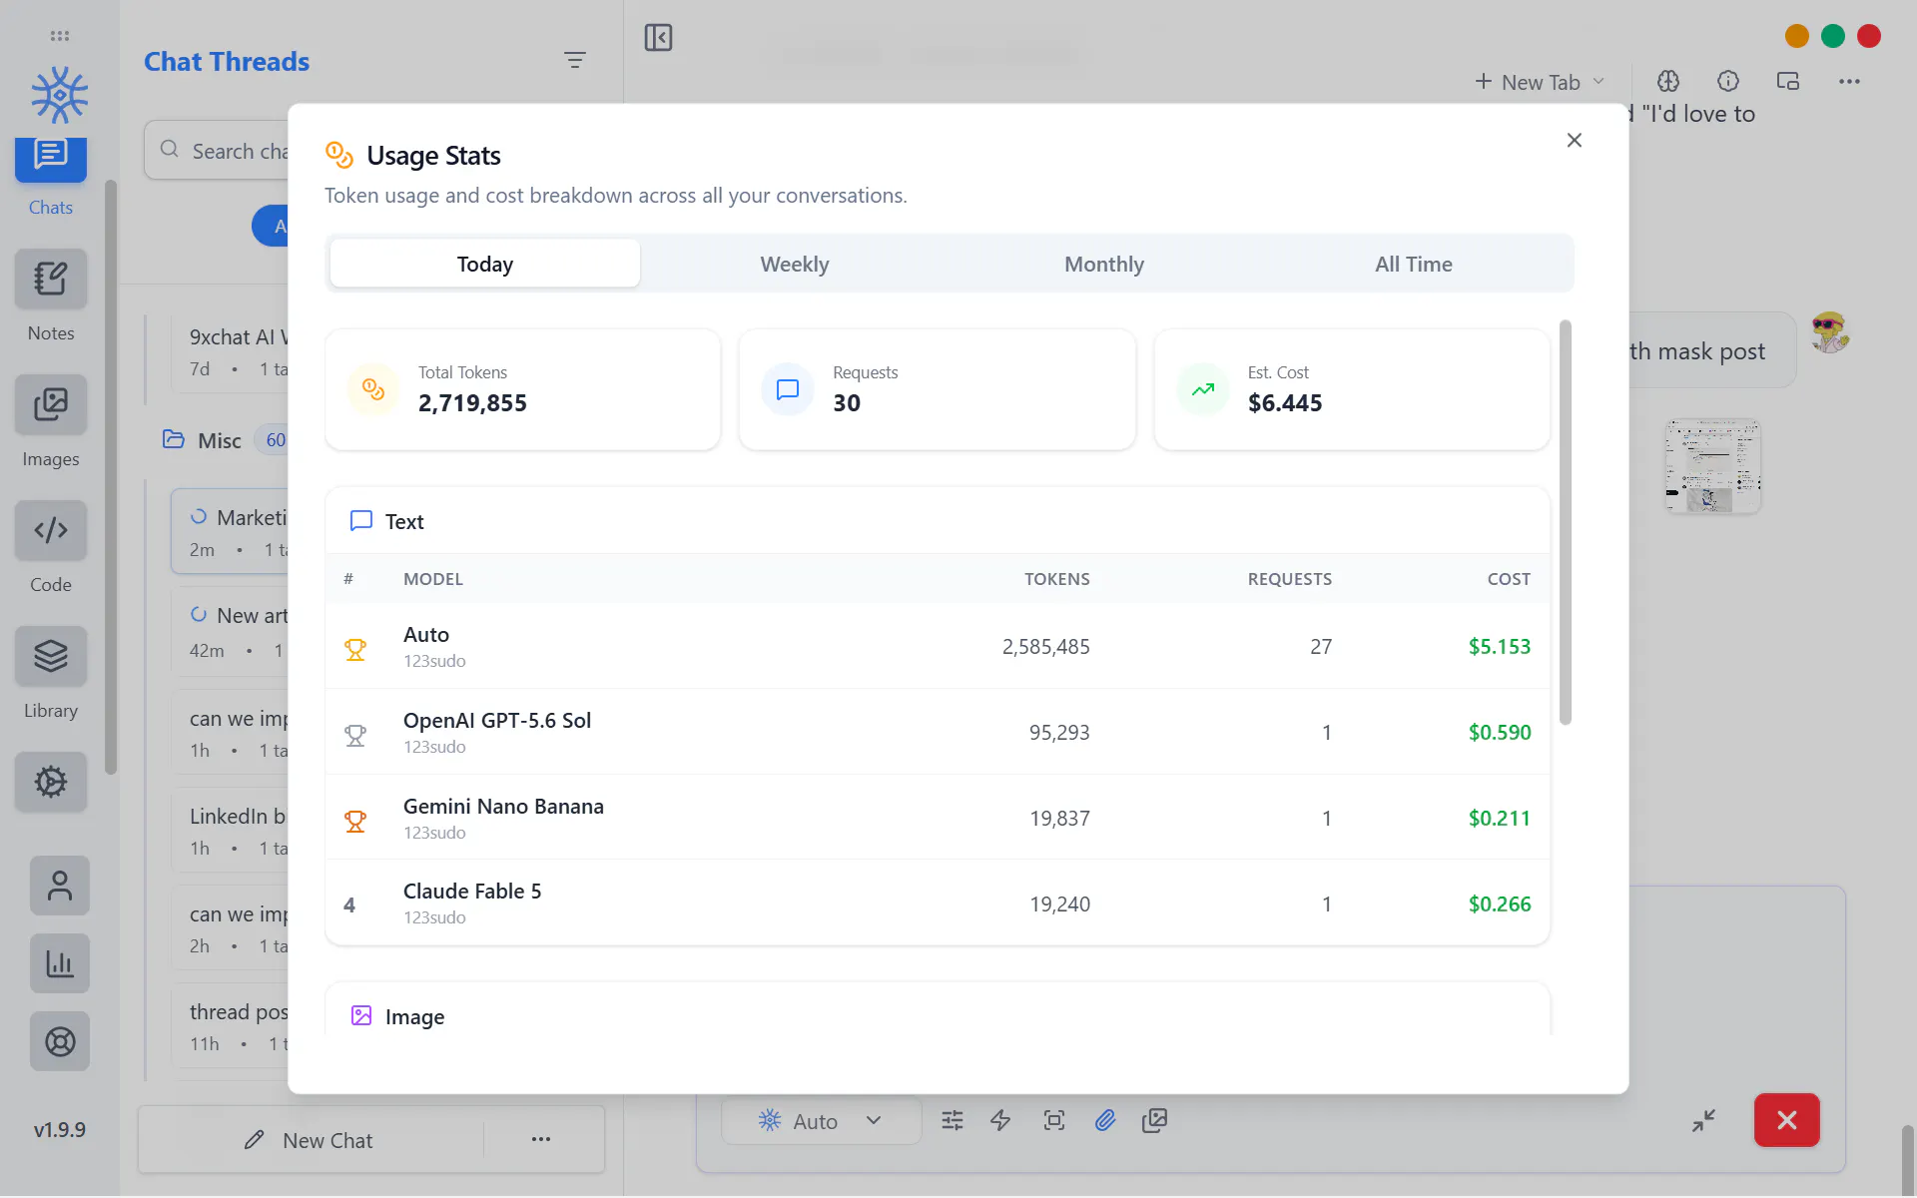Click the $5.153 cost for Auto
This screenshot has height=1198, width=1917.
[x=1499, y=646]
